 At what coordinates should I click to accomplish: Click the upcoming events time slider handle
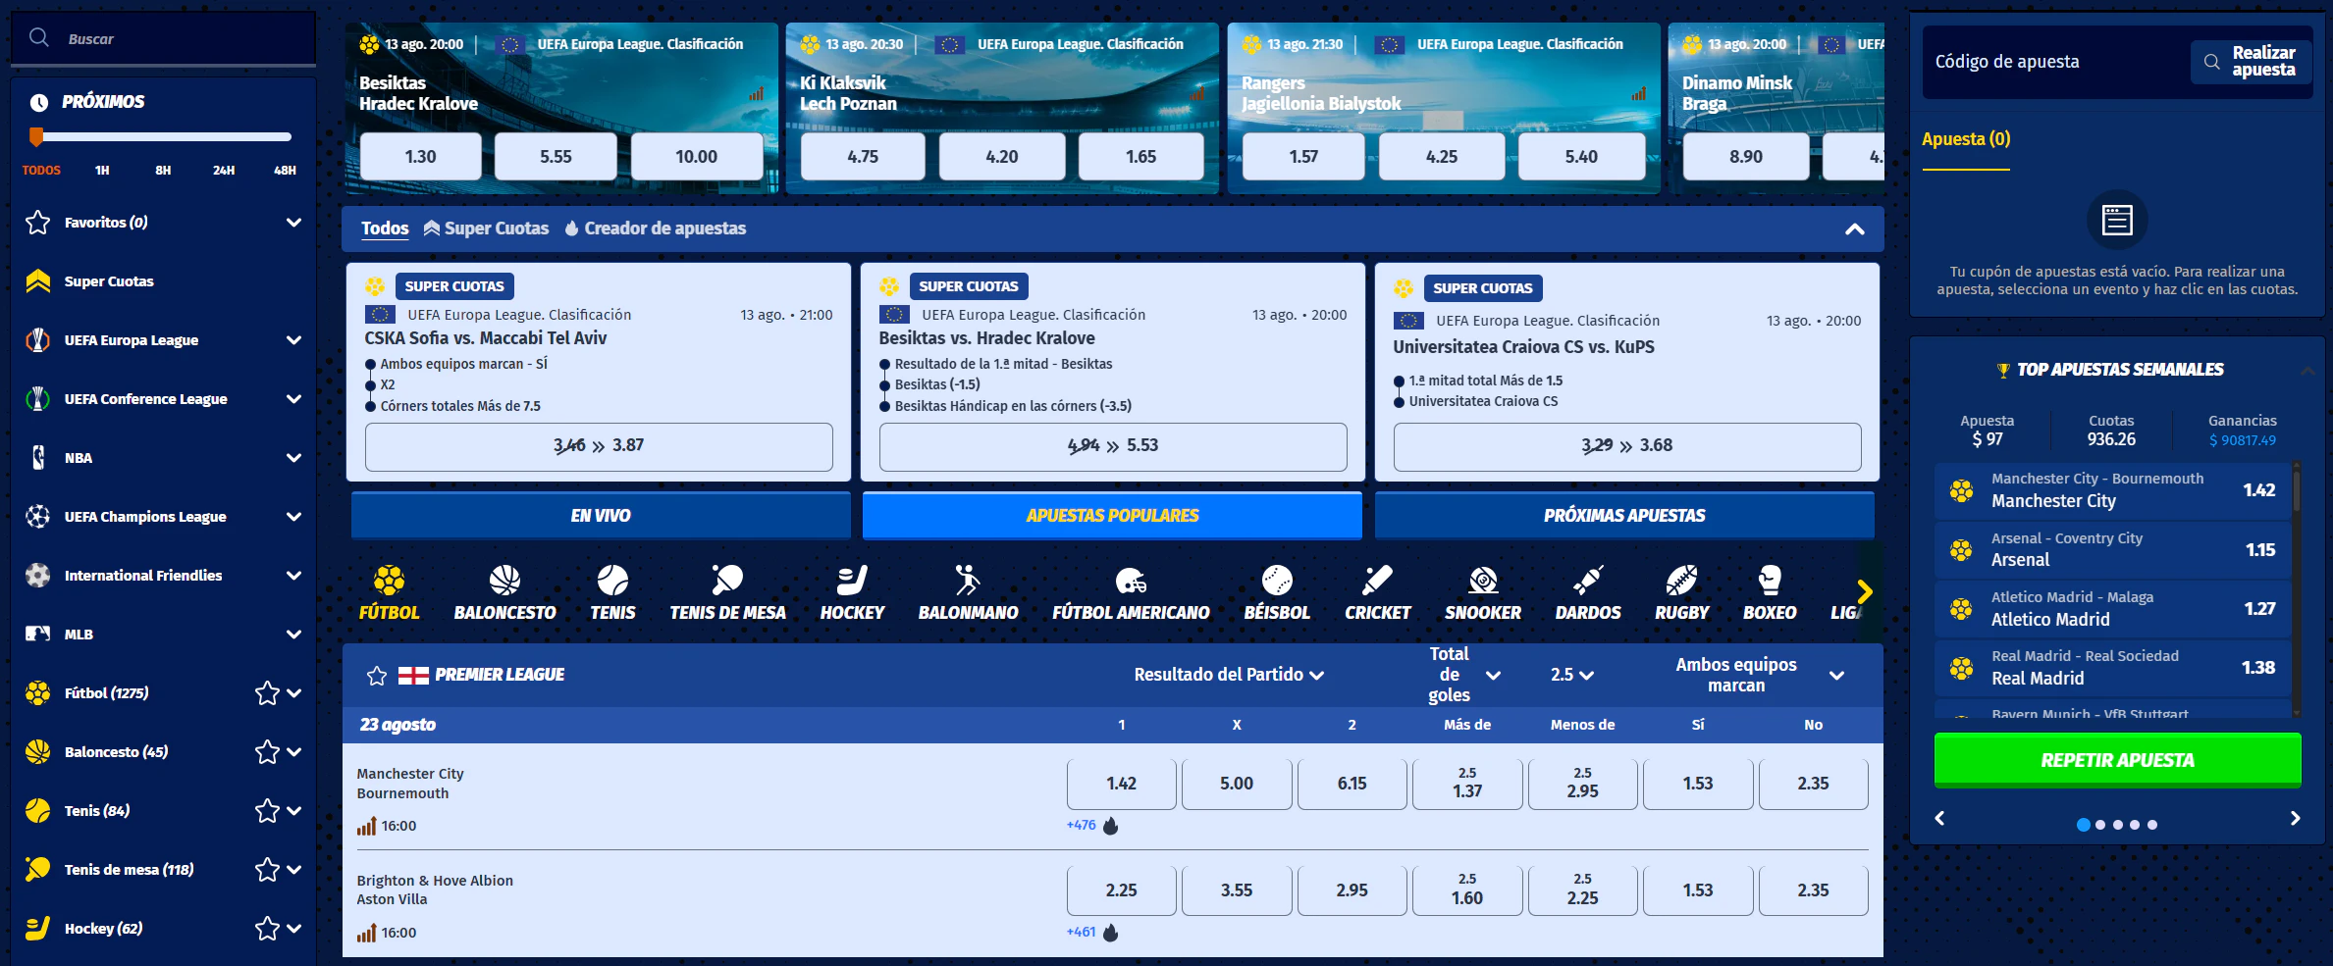click(x=36, y=136)
